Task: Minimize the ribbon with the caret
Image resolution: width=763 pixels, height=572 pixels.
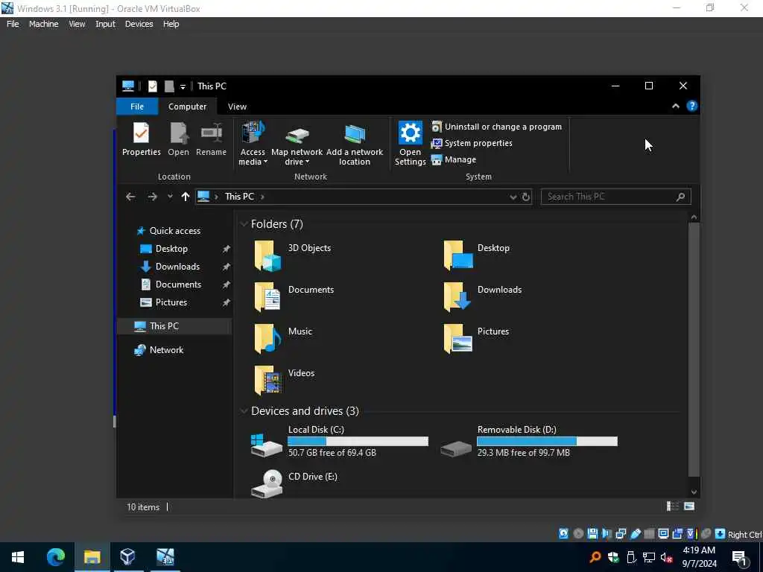Action: click(675, 106)
